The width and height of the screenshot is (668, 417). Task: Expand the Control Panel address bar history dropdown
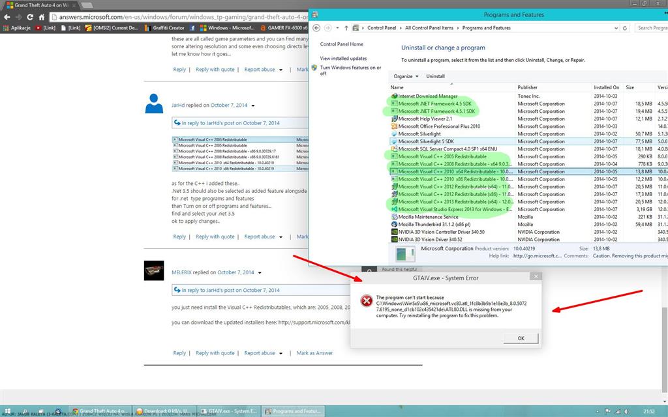[x=616, y=27]
